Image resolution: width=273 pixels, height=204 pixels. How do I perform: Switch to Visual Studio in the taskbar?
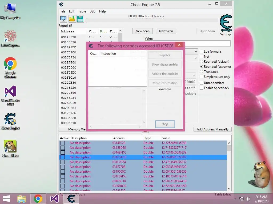[x=54, y=199]
